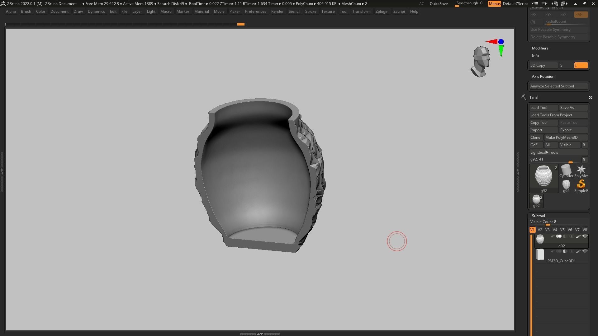Toggle g92 subtool polypaint brush icon
This screenshot has width=598, height=336.
[578, 236]
